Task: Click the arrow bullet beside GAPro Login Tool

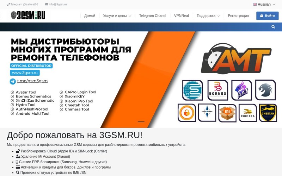Action: click(61, 92)
